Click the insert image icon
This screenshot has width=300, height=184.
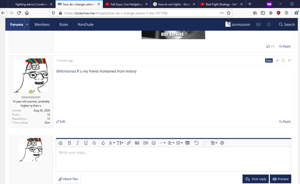[x=137, y=143]
